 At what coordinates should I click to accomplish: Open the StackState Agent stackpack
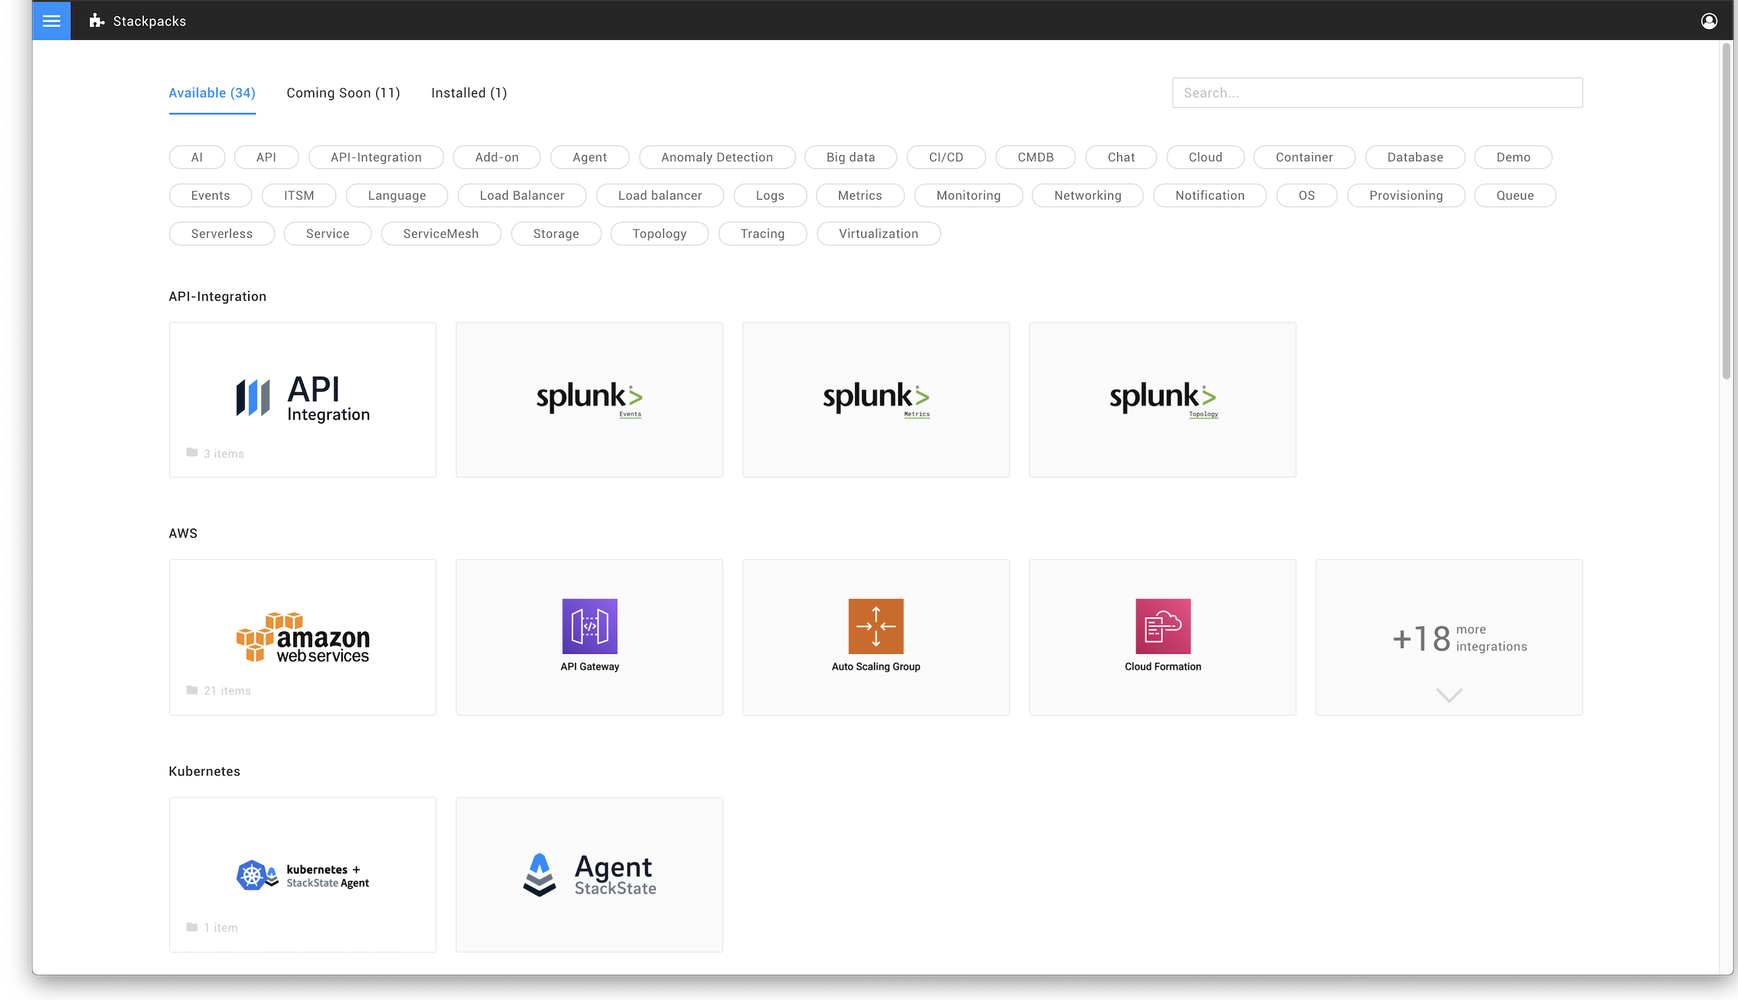(590, 875)
